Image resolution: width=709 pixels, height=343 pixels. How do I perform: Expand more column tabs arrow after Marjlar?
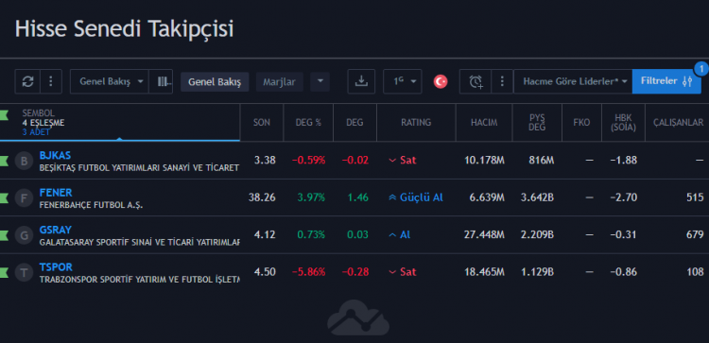[x=320, y=82]
